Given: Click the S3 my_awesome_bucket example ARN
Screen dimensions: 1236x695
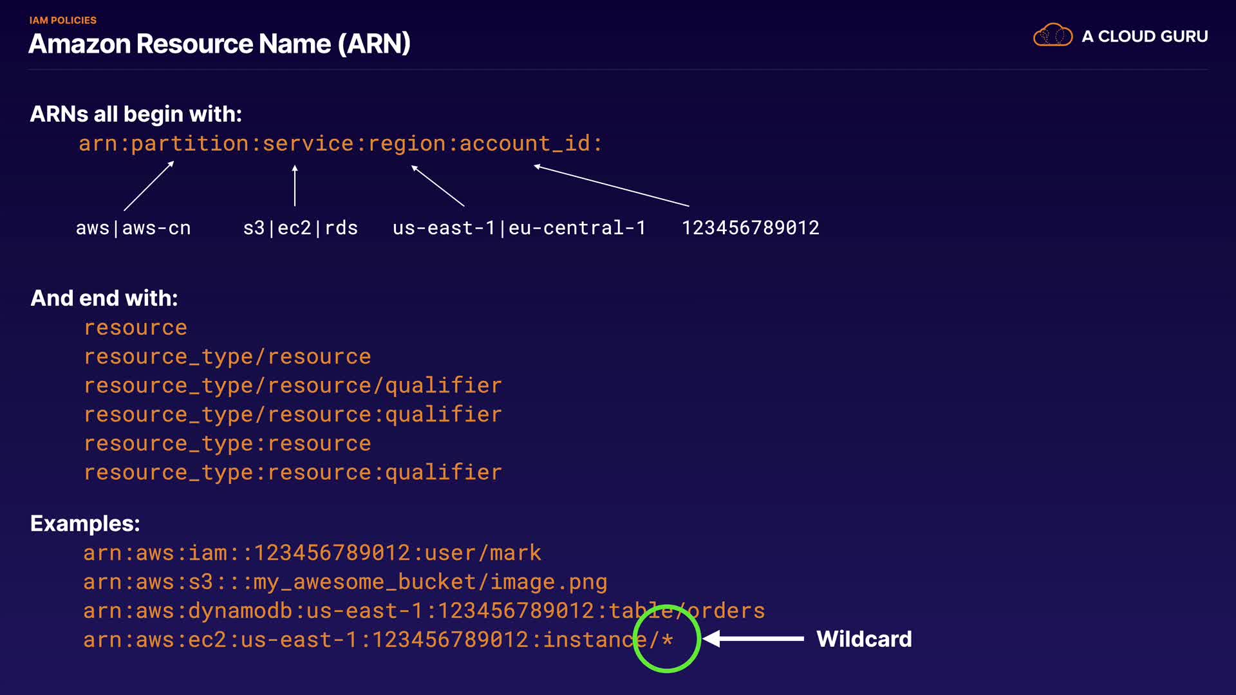Looking at the screenshot, I should [345, 582].
